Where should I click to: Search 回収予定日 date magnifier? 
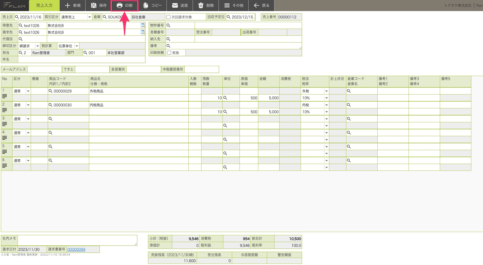point(228,17)
